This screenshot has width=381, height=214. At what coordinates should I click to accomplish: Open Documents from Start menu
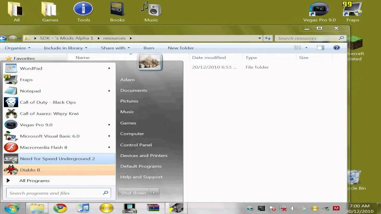tap(134, 90)
